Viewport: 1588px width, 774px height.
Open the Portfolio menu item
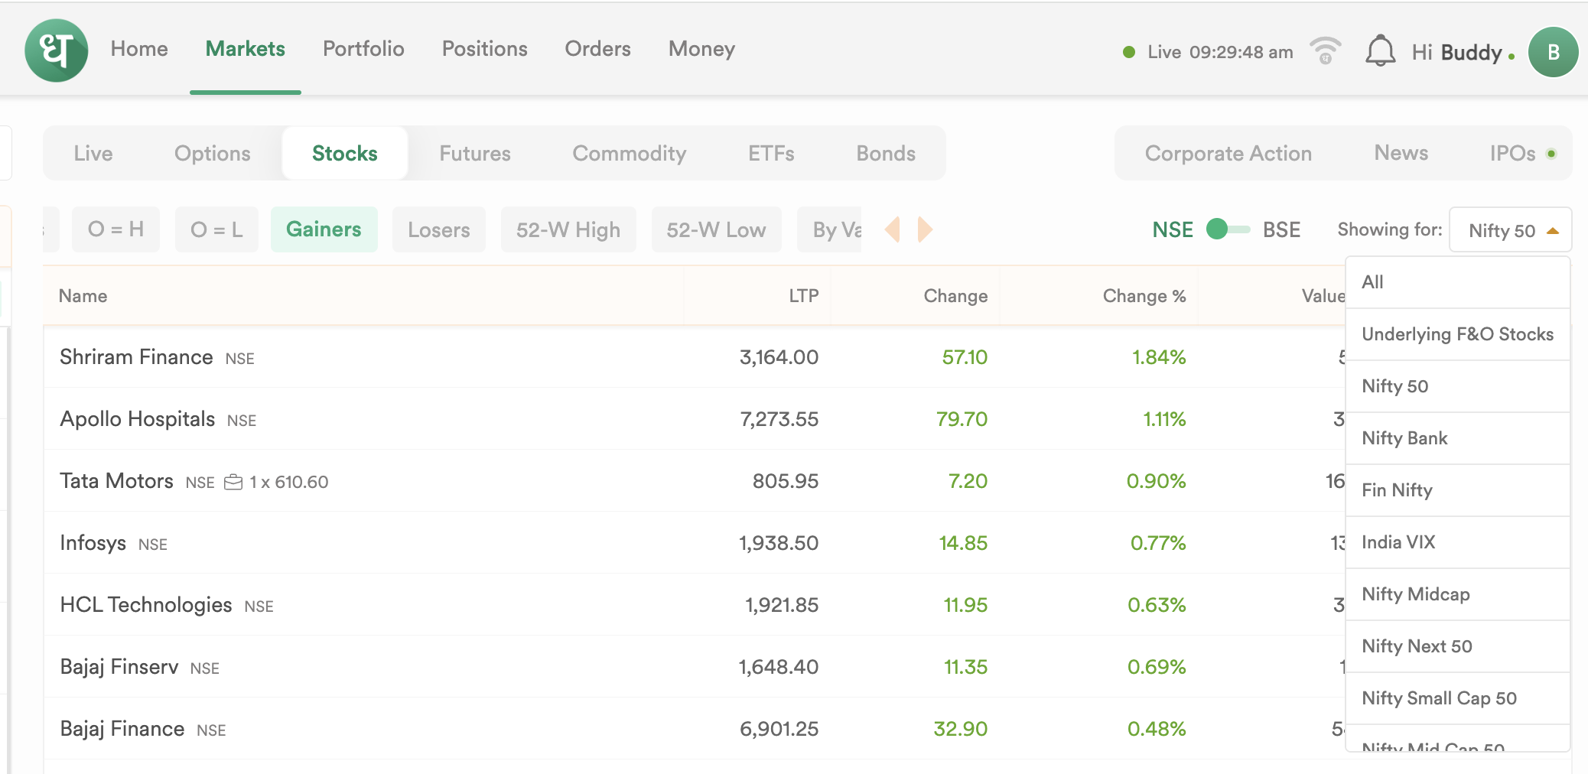(363, 49)
